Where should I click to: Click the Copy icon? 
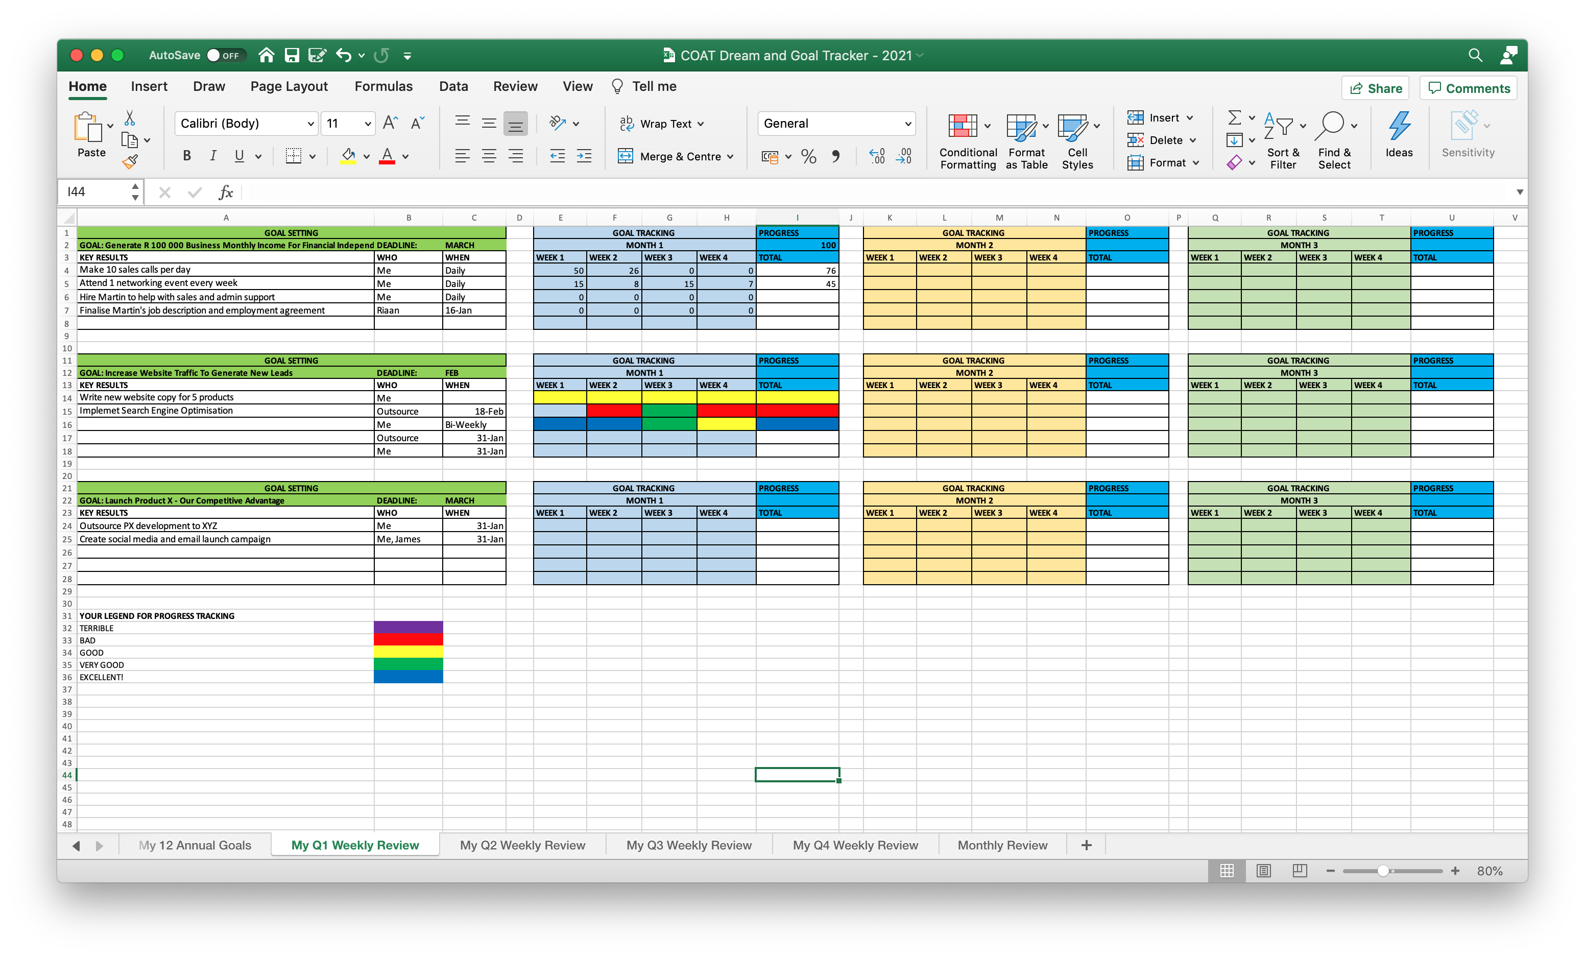pos(130,139)
